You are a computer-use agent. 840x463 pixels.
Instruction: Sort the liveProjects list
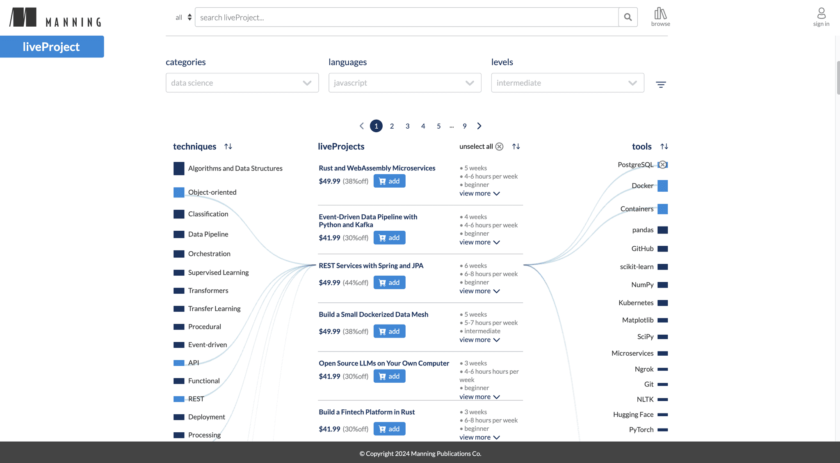(516, 146)
